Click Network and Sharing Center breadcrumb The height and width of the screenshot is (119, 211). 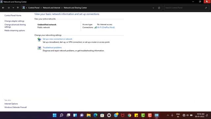tap(75, 8)
